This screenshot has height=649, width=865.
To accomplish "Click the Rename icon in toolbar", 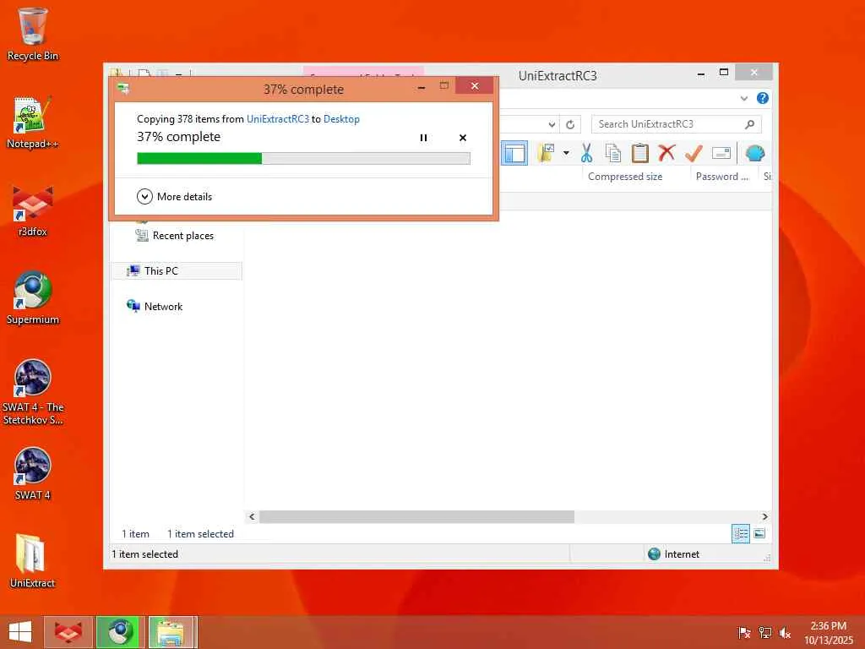I will coord(721,153).
